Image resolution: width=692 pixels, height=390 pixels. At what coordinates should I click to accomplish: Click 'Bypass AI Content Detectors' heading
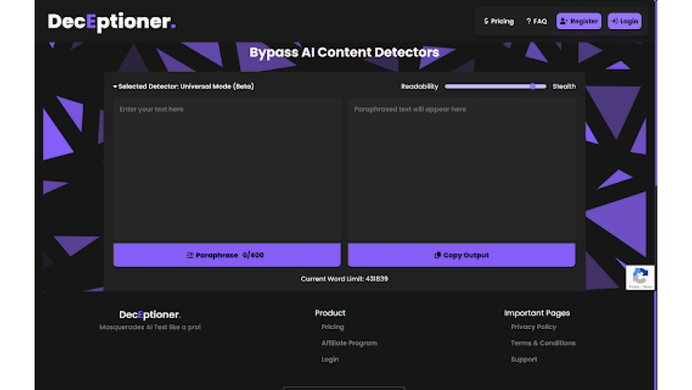[x=344, y=52]
